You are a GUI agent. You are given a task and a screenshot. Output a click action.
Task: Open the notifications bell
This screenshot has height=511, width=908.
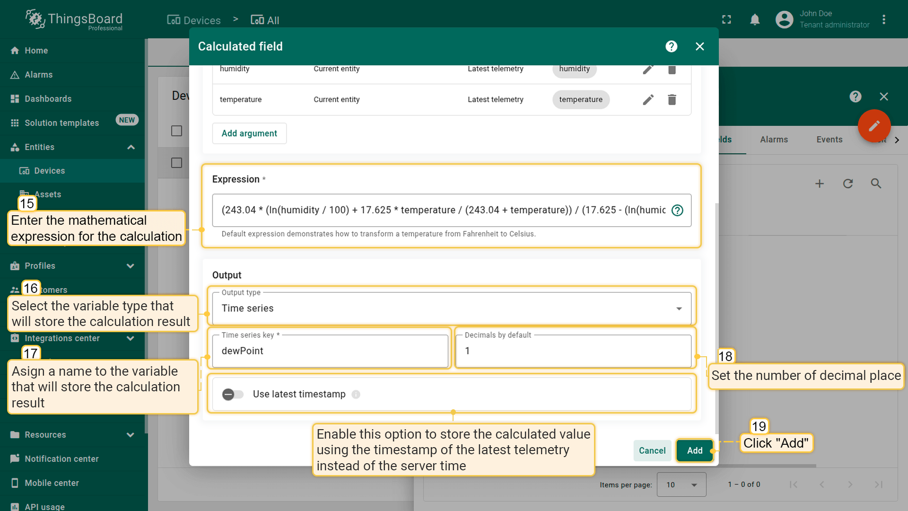pyautogui.click(x=755, y=19)
